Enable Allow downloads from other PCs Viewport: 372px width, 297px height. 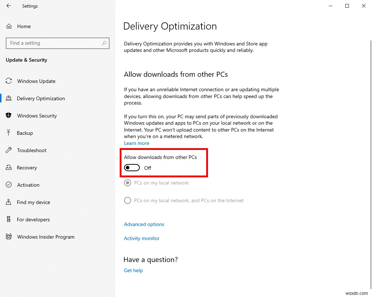132,168
